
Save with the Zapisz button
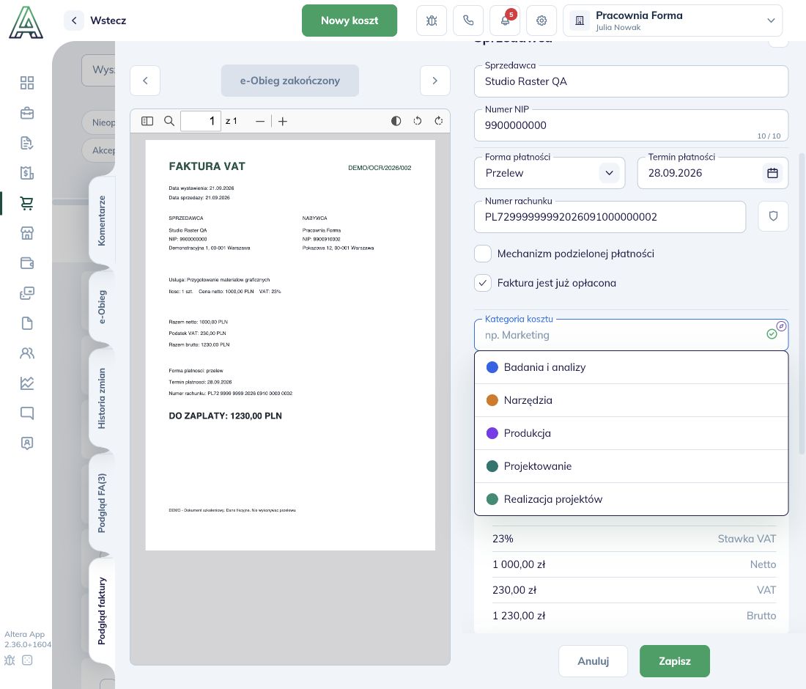pyautogui.click(x=674, y=661)
